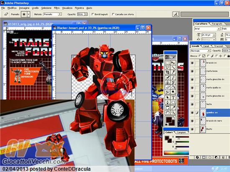Open the adjustment layer menu icon
This screenshot has height=172, width=230.
(x=216, y=157)
